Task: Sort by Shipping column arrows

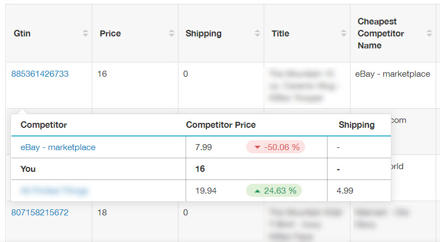Action: click(x=257, y=34)
